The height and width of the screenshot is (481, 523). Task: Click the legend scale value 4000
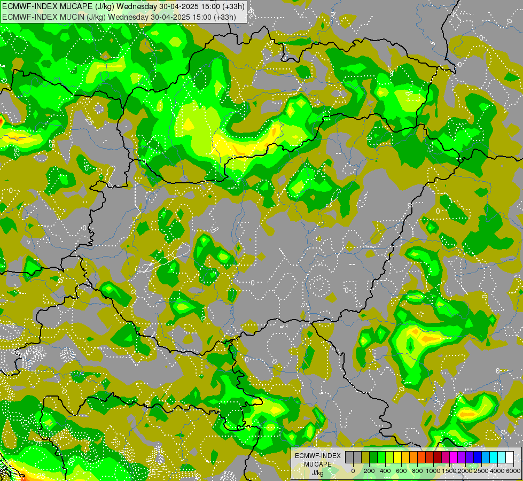[497, 471]
